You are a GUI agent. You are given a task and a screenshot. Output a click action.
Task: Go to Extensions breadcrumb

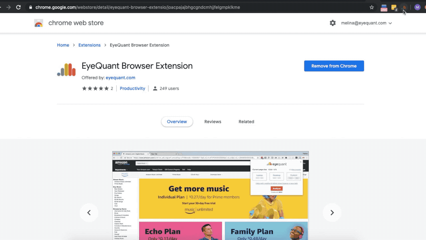90,45
